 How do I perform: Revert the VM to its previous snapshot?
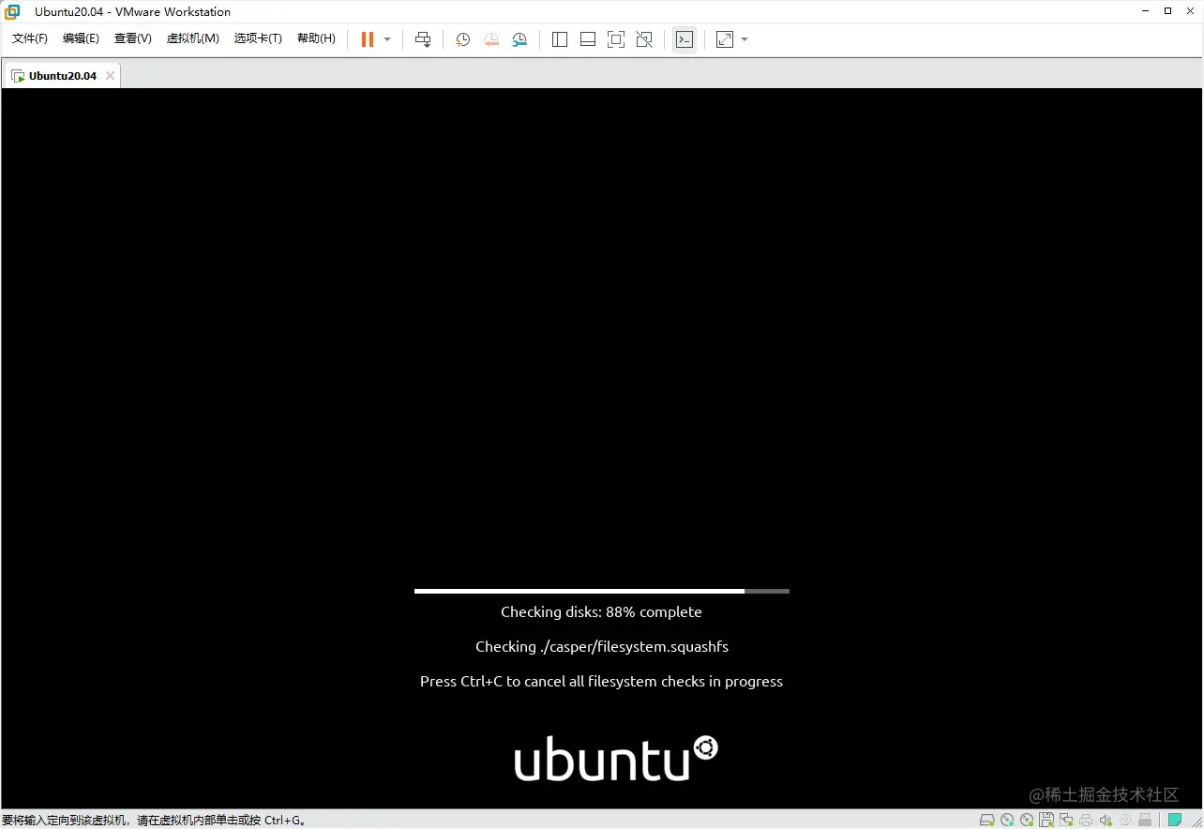coord(491,39)
